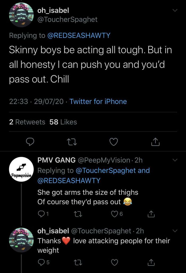Open @REDSEASHAWTY mention in main tweet
186x273 pixels.
(x=79, y=35)
